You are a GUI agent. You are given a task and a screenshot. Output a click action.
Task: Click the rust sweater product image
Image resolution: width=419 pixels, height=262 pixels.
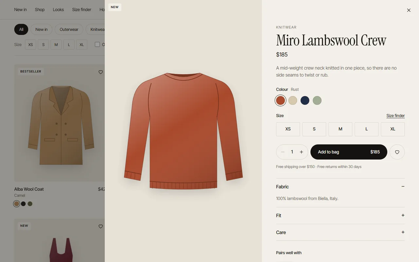[x=183, y=131]
